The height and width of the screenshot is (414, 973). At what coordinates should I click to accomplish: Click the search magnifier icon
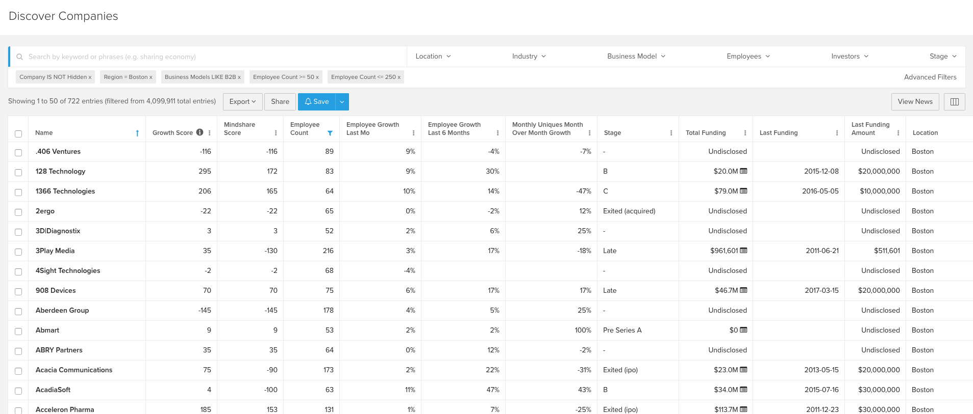20,57
